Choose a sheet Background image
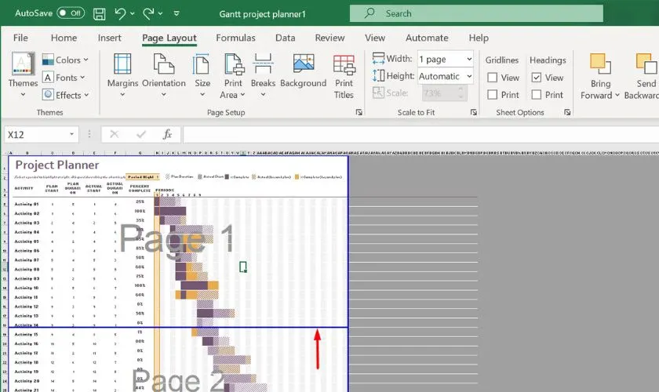The height and width of the screenshot is (392, 659). [303, 71]
